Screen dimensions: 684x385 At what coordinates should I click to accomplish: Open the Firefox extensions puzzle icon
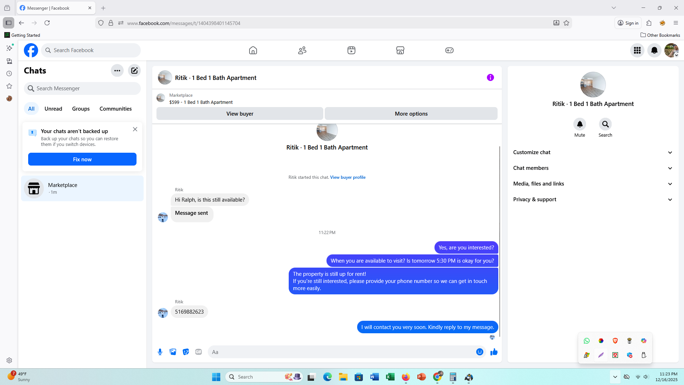click(649, 23)
